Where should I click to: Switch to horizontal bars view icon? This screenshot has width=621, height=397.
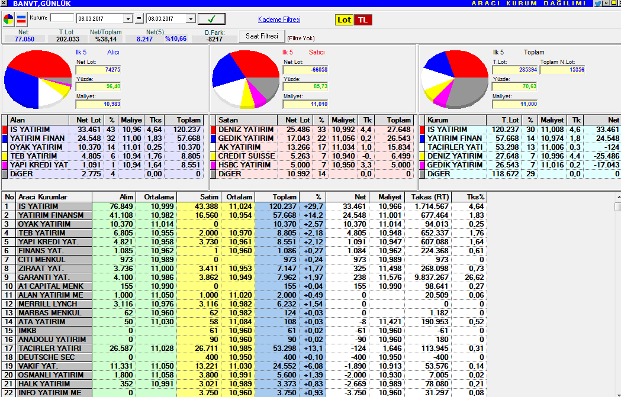21,19
